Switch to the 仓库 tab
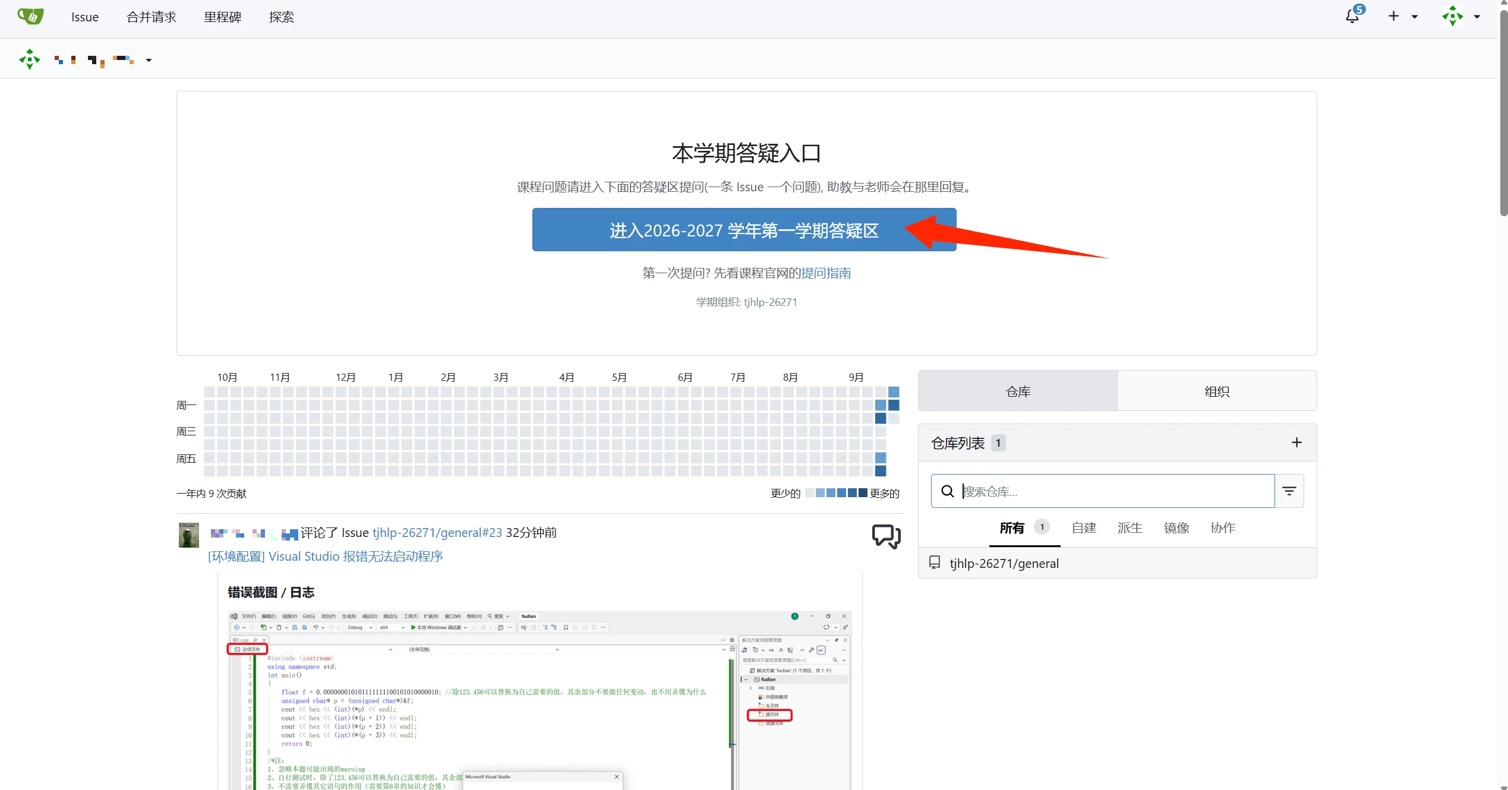The image size is (1508, 790). pyautogui.click(x=1018, y=391)
